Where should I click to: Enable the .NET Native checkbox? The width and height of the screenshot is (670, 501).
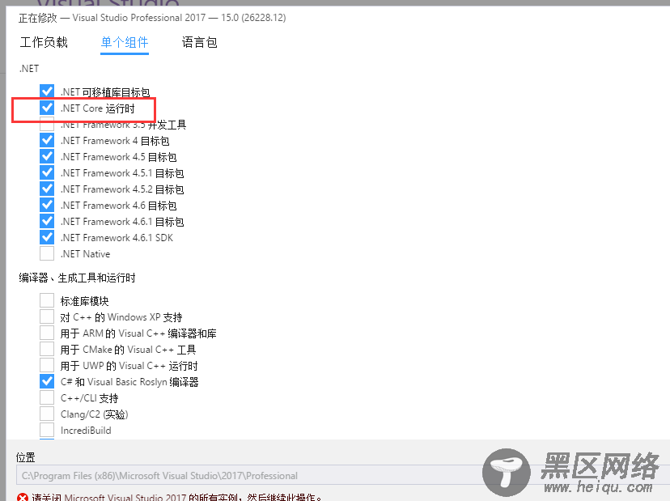pos(47,253)
